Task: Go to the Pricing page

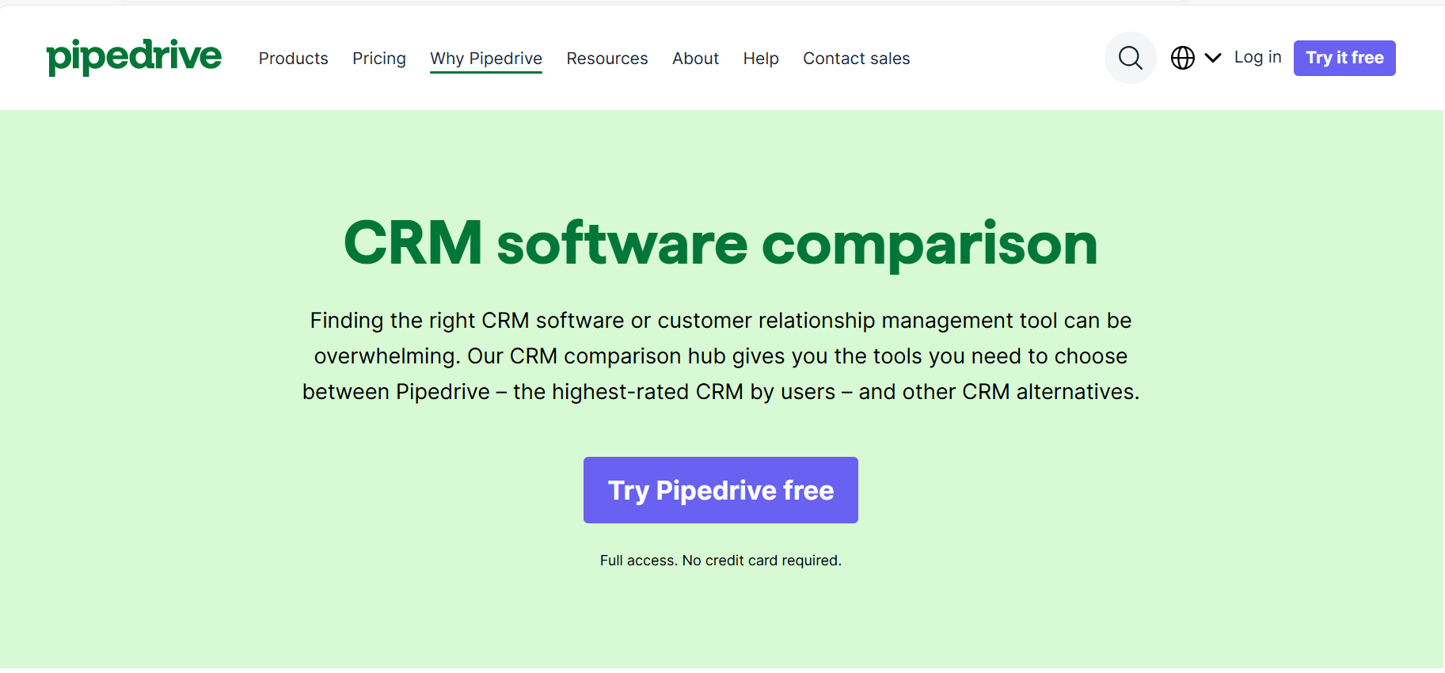Action: pos(378,59)
